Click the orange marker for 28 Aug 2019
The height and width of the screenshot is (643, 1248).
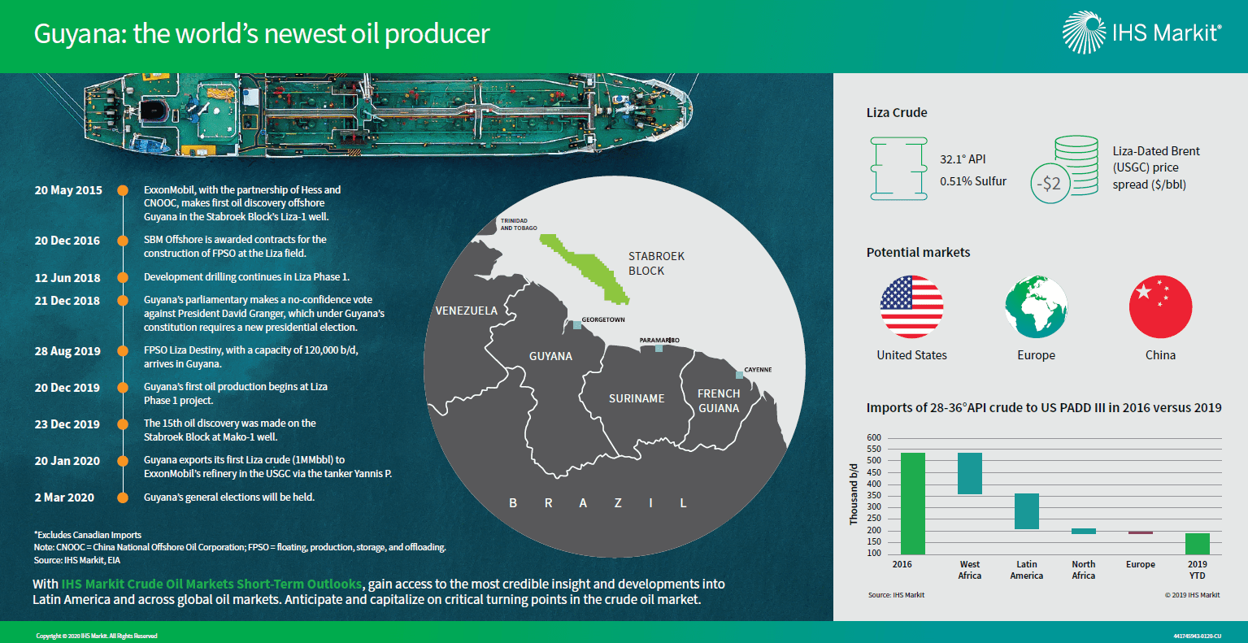click(x=123, y=351)
